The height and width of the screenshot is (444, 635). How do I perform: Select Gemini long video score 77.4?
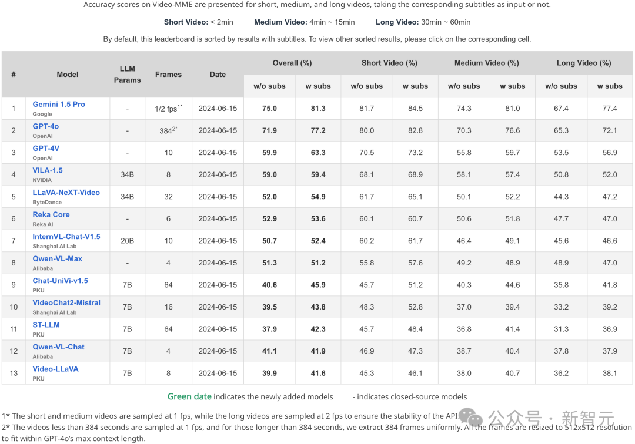[x=610, y=109]
